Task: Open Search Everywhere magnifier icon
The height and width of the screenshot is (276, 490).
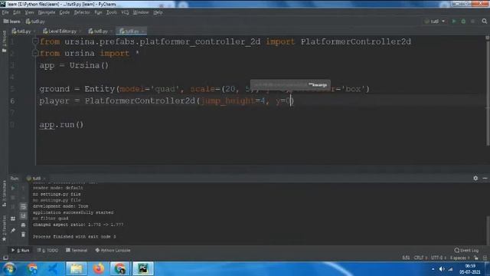Action: 485,21
